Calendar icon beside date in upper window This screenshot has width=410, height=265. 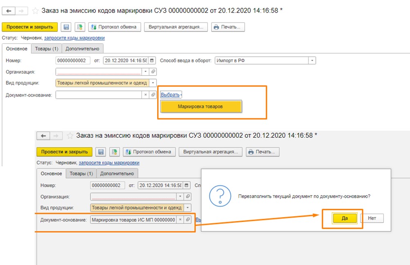(x=152, y=61)
